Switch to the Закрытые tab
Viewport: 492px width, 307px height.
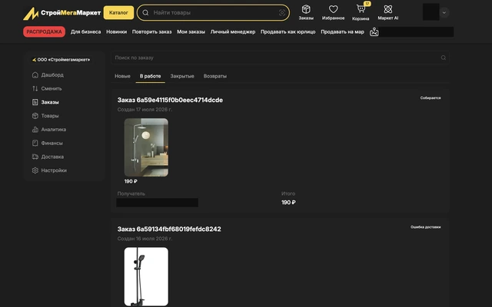click(x=182, y=76)
